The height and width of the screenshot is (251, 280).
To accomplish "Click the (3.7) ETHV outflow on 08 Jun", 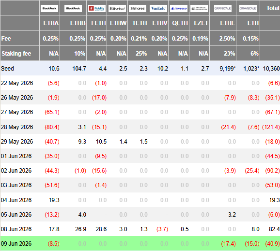I will 162,229.
